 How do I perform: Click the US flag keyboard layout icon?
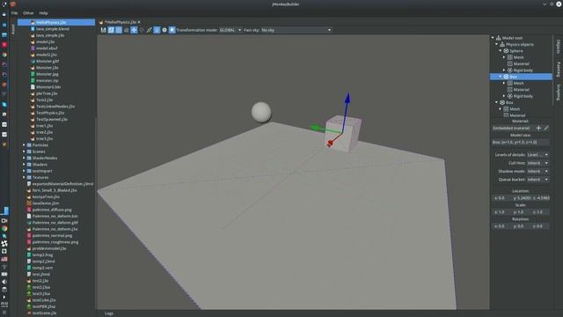pyautogui.click(x=4, y=259)
